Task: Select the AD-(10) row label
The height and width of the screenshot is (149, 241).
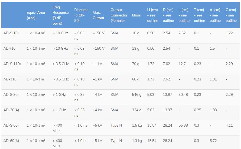Action: (x=10, y=48)
